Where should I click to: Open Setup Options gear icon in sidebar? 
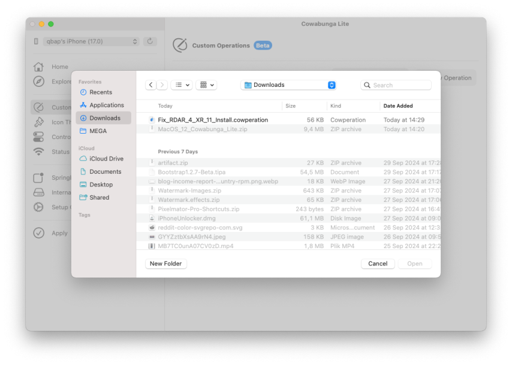(x=38, y=207)
